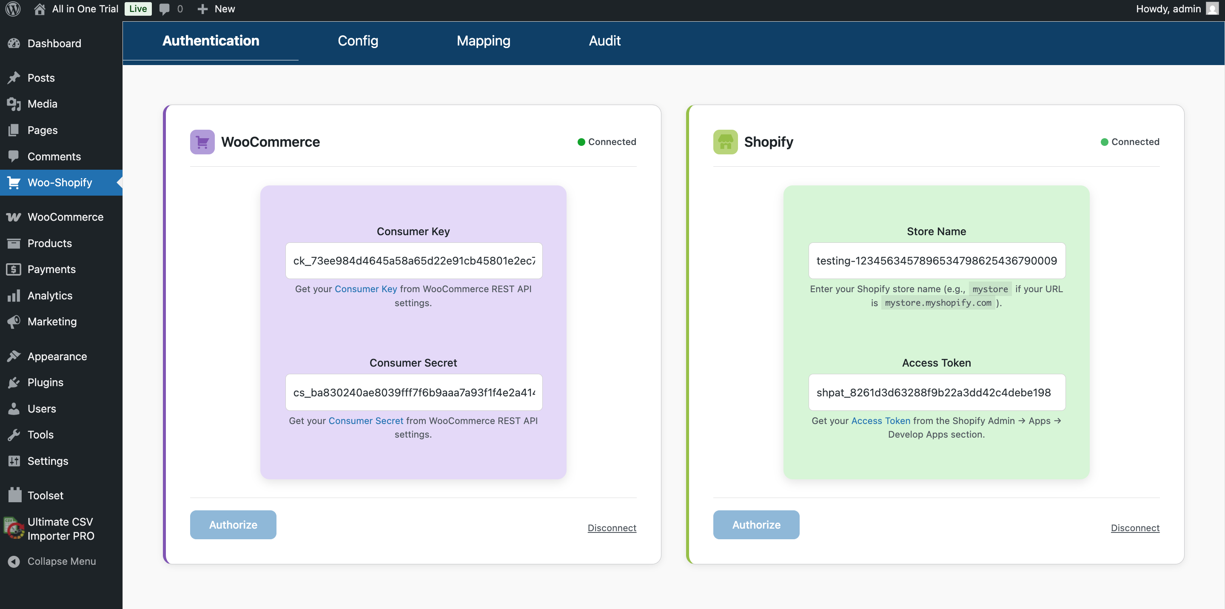Focus the Shopify Access Token field
This screenshot has height=609, width=1225.
[x=936, y=392]
